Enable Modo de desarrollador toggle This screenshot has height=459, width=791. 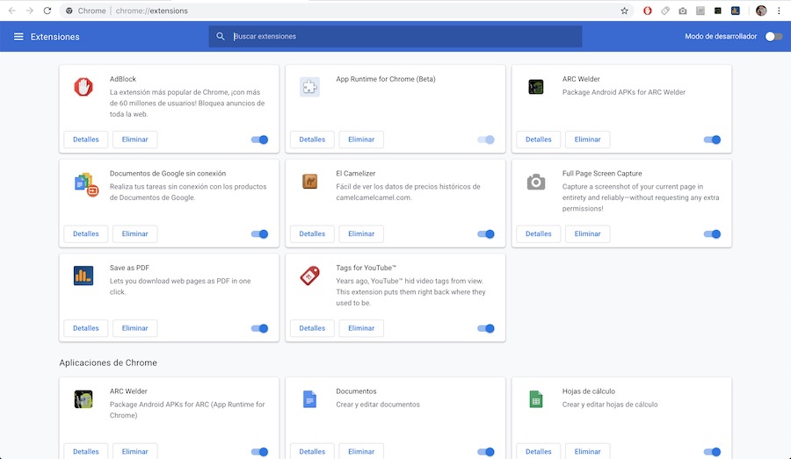[773, 37]
